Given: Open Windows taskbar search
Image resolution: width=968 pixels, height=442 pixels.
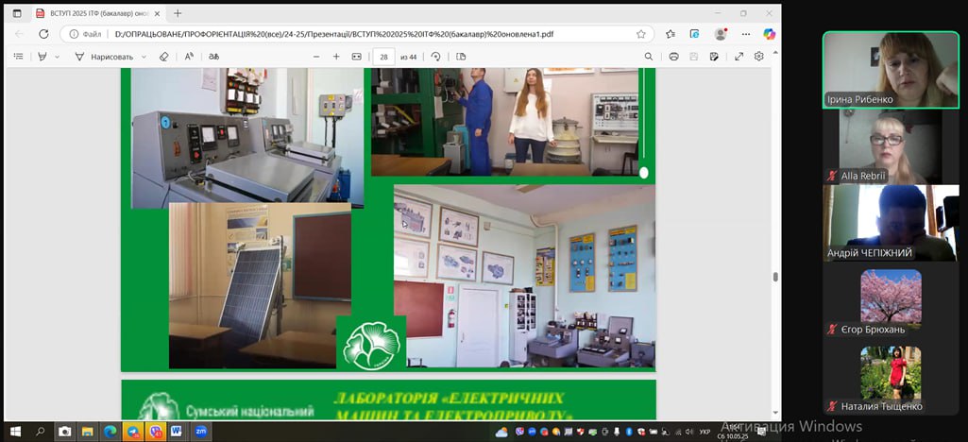Looking at the screenshot, I should tap(40, 431).
